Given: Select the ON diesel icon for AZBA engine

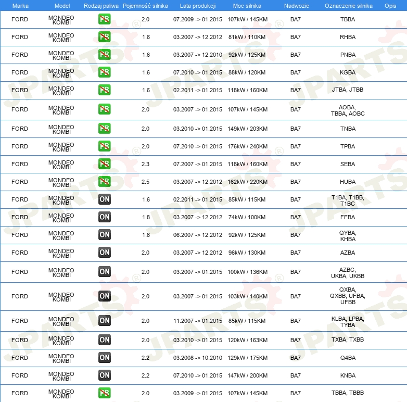Looking at the screenshot, I should point(105,253).
